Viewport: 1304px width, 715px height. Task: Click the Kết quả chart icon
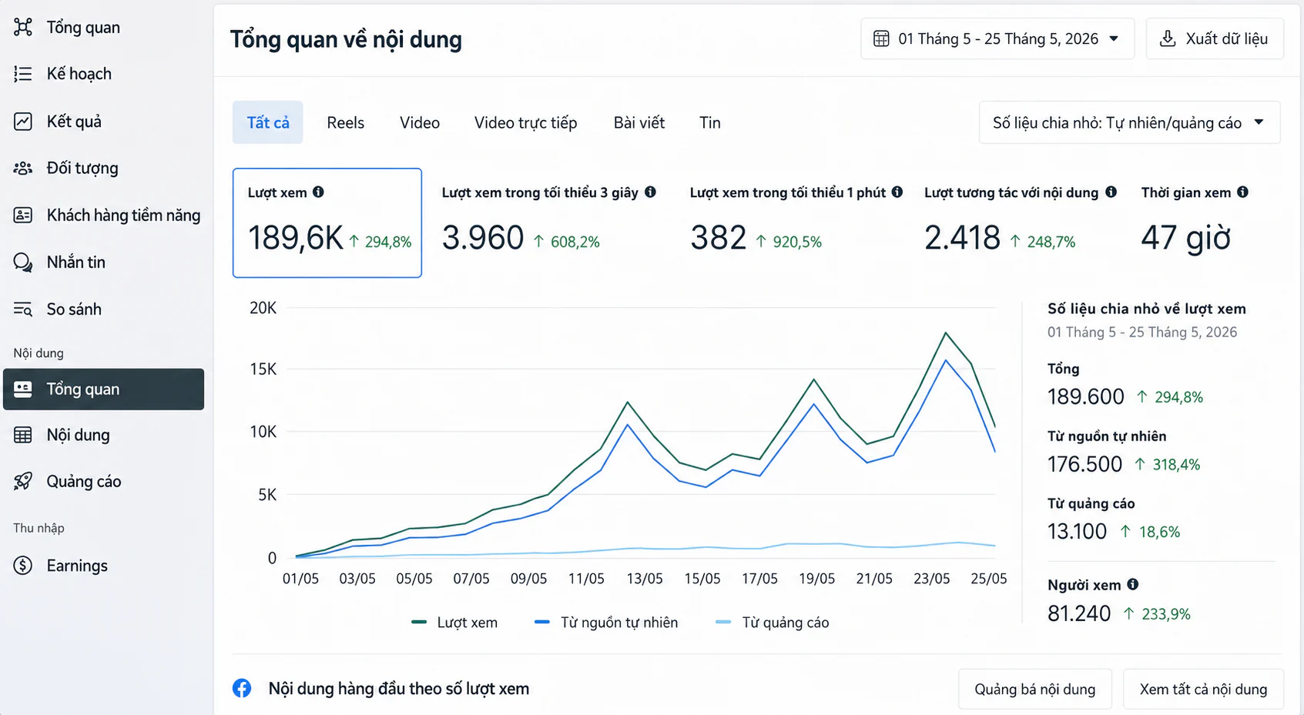click(x=23, y=122)
